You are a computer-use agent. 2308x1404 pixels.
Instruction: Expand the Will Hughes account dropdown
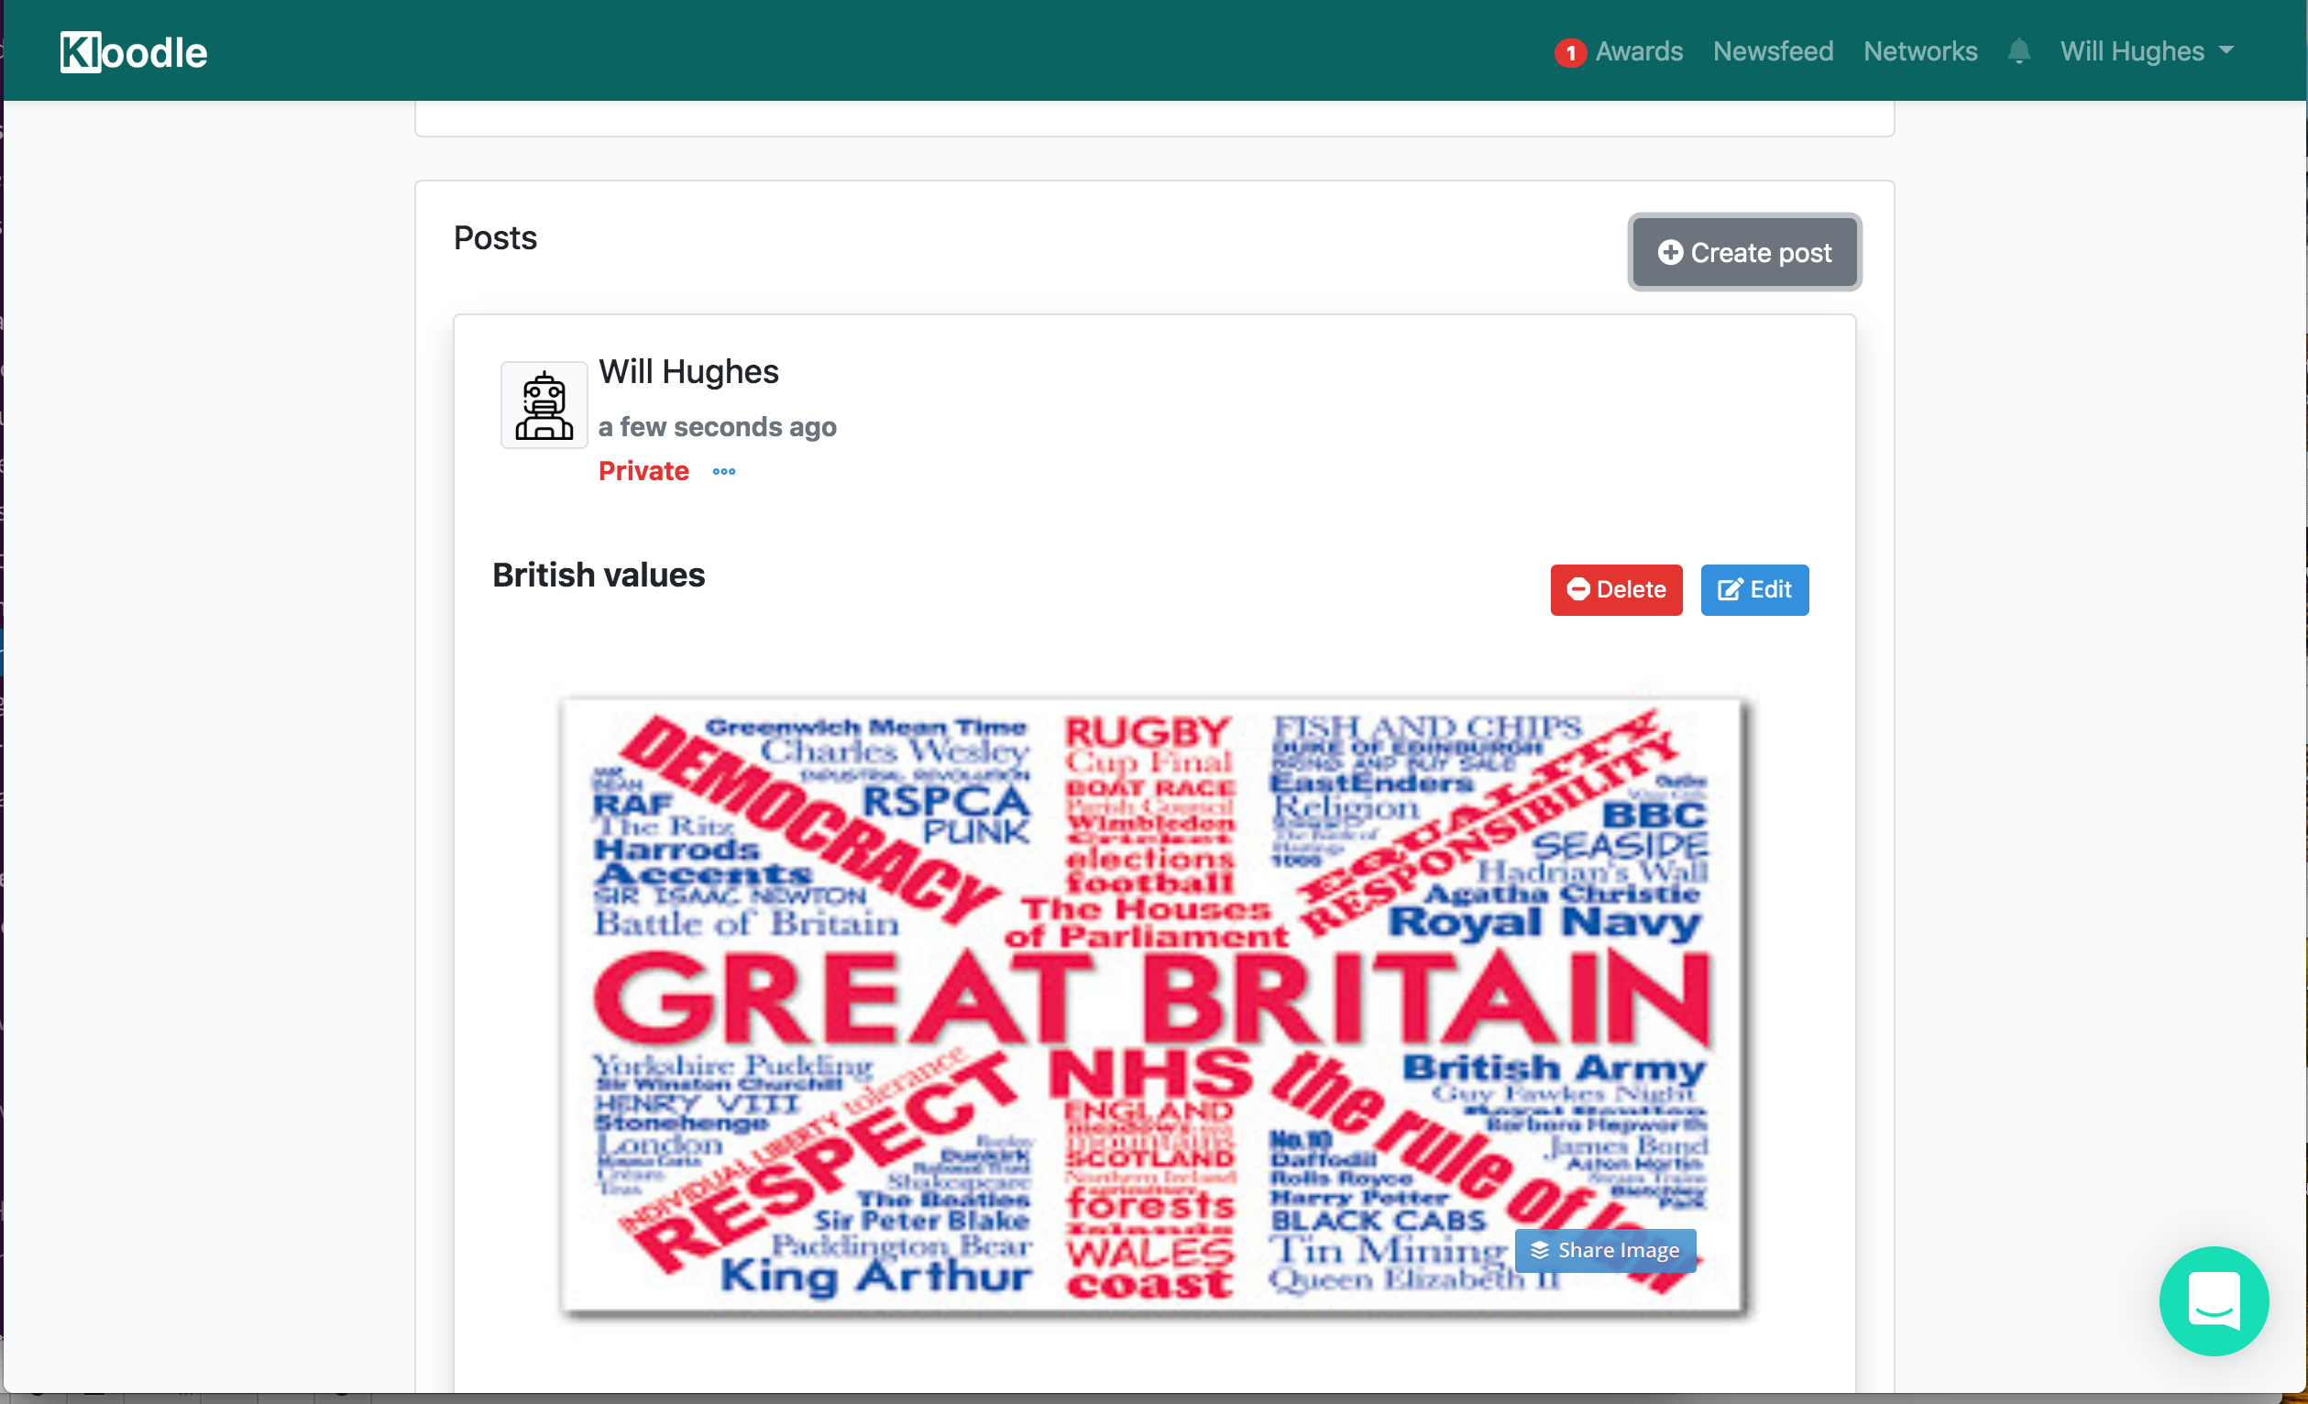tap(2146, 50)
